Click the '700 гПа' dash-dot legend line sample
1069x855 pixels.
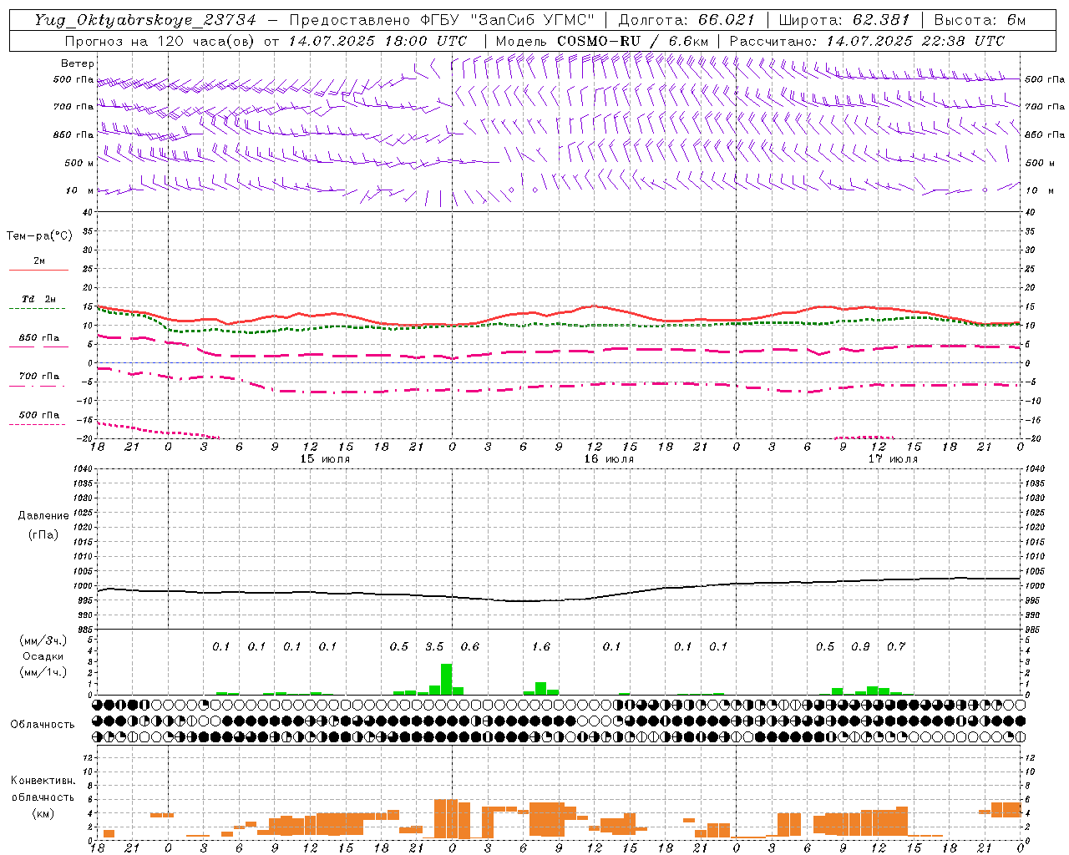[38, 387]
